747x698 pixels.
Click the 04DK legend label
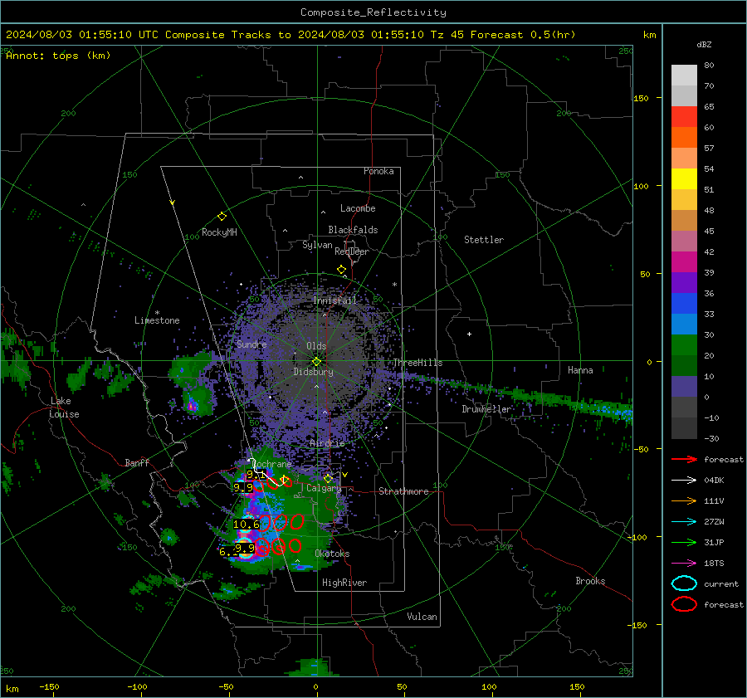714,481
